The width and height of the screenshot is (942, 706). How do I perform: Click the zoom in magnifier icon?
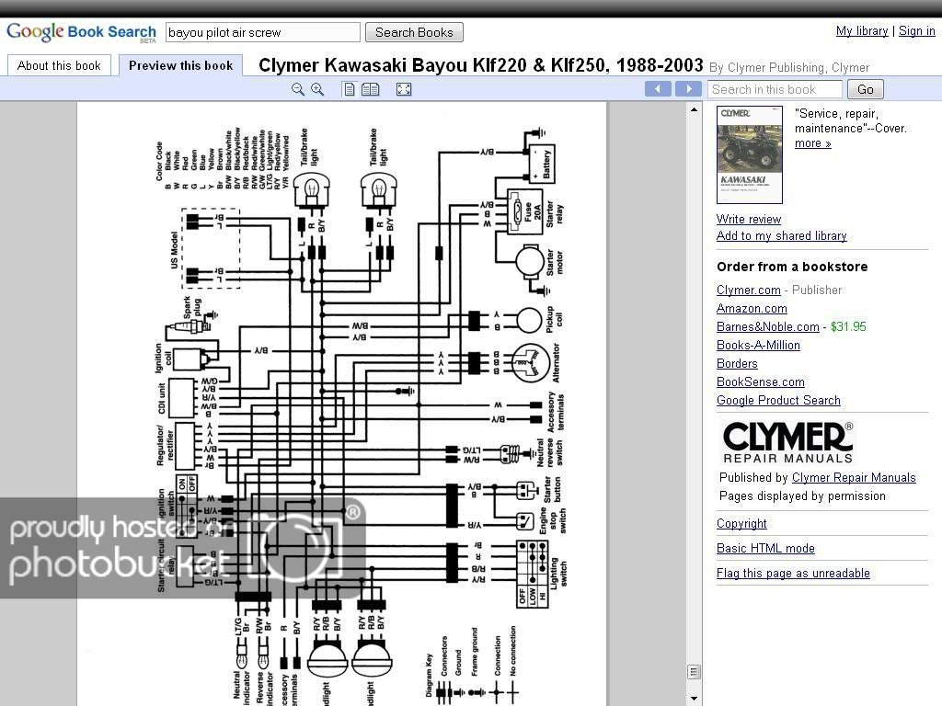317,89
